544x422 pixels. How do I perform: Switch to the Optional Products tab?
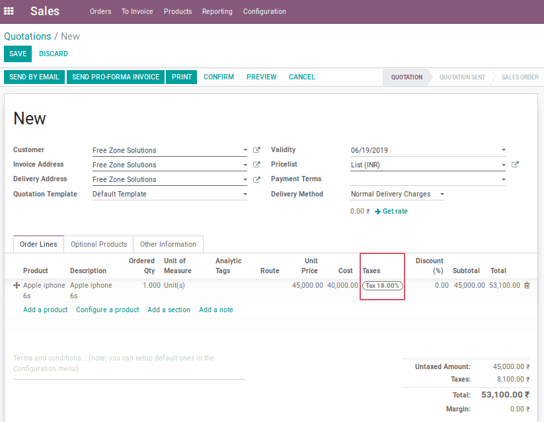coord(99,244)
